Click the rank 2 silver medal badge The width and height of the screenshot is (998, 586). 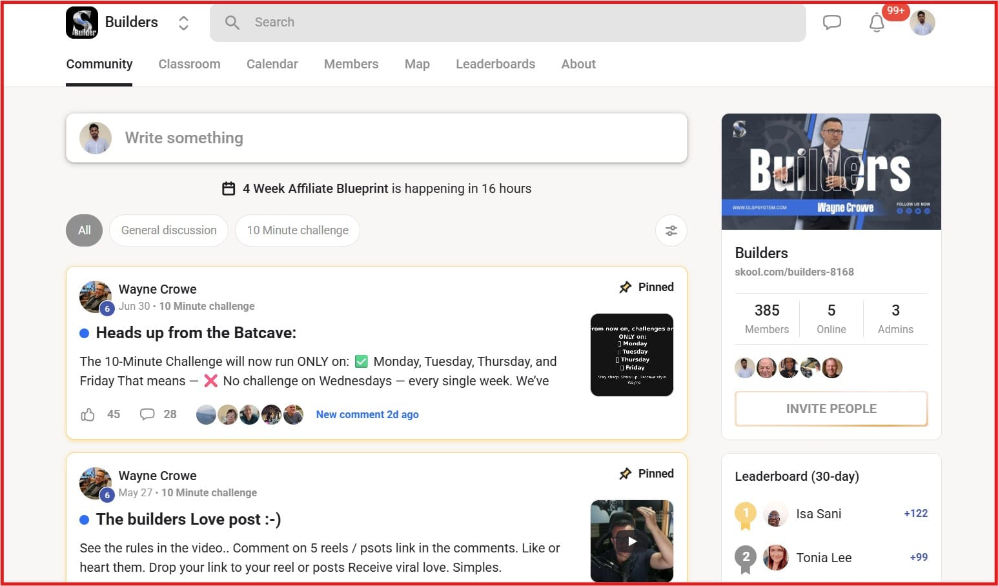point(746,560)
